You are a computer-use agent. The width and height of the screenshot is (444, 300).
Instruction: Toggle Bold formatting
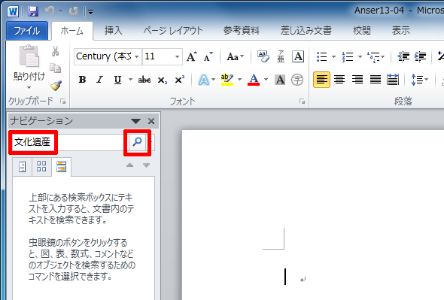[82, 80]
